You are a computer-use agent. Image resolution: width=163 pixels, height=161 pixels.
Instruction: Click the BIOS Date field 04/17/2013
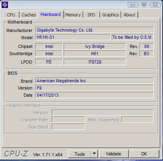[95, 95]
